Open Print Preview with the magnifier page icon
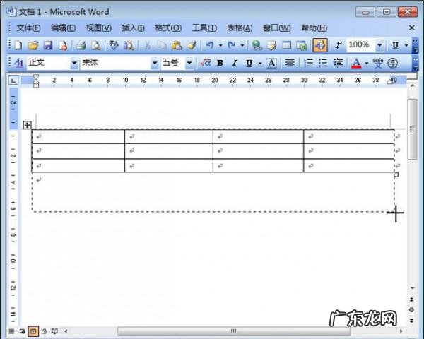The width and height of the screenshot is (424, 339). 95,45
